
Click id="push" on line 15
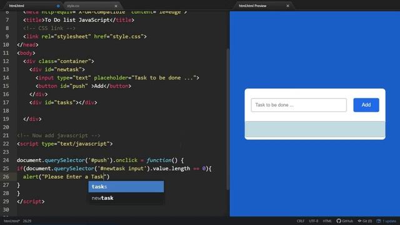pyautogui.click(x=74, y=86)
